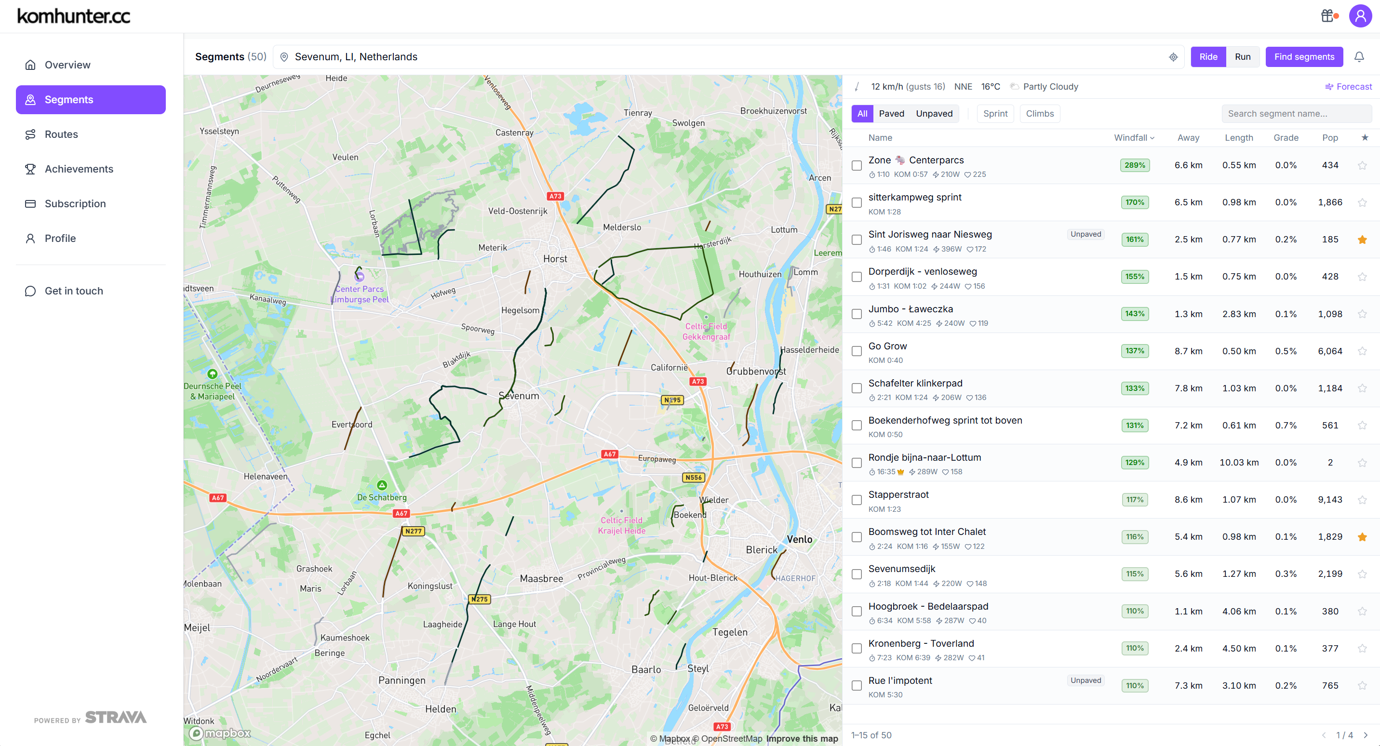Sort by Away column header
The image size is (1380, 746).
click(1188, 138)
